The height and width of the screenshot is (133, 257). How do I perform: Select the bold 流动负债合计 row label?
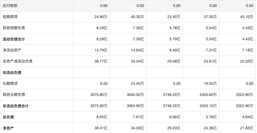tap(14, 39)
